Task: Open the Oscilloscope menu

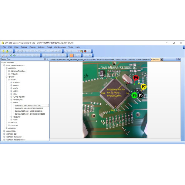Action: pyautogui.click(x=60, y=47)
